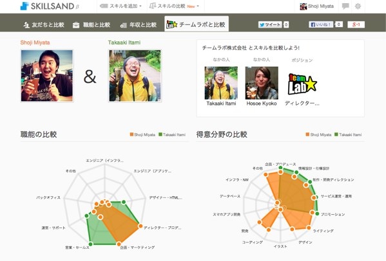Select Takaaki Itami thumbnail in チームラボ panel

pyautogui.click(x=221, y=83)
